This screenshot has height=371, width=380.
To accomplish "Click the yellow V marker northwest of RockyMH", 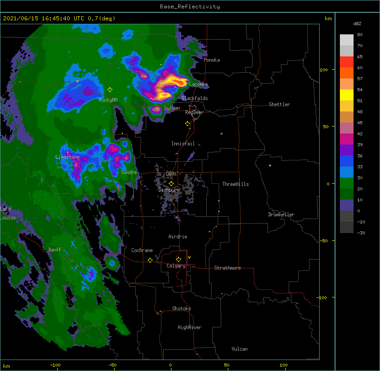I will (77, 81).
